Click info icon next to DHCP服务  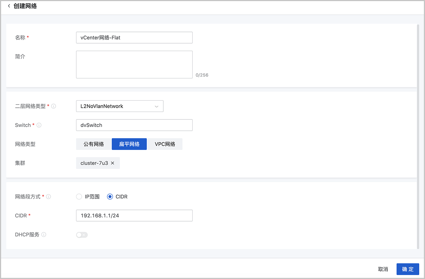(44, 235)
